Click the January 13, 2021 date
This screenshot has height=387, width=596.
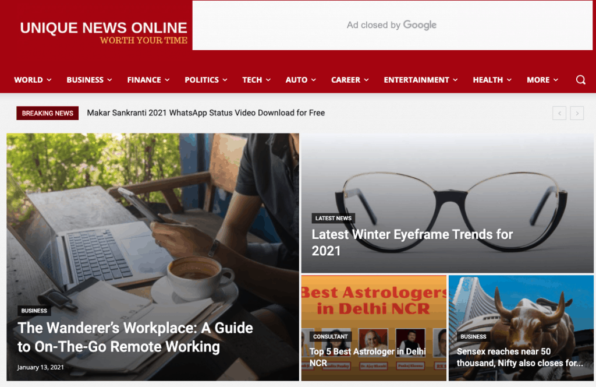pyautogui.click(x=40, y=367)
